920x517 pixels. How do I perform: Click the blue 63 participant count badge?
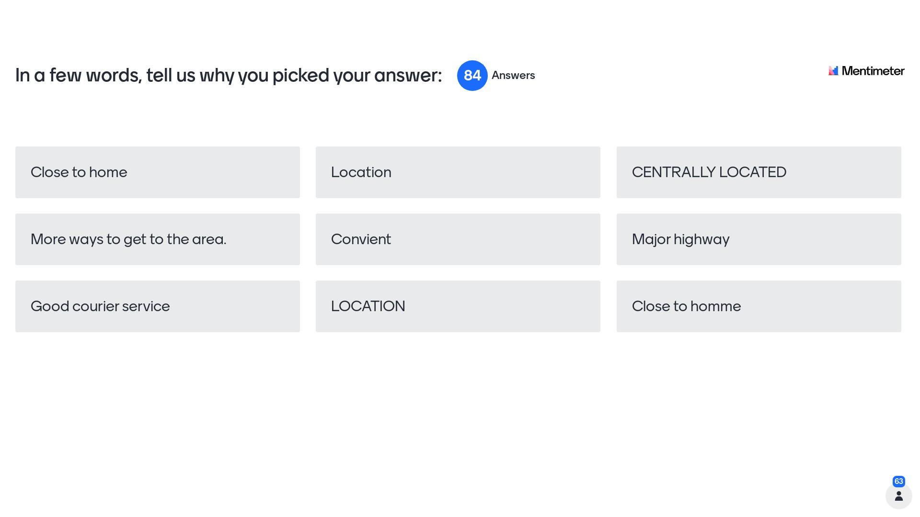(898, 482)
